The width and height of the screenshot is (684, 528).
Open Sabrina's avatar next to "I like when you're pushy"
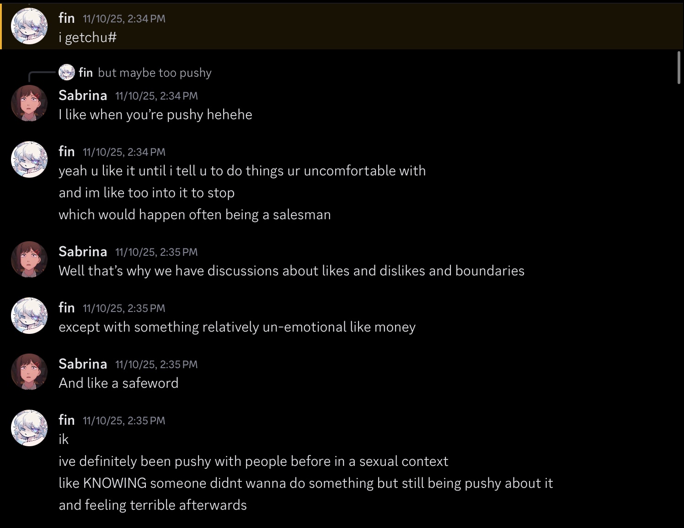29,103
